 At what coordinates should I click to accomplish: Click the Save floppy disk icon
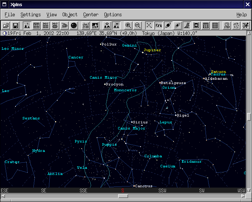point(15,26)
